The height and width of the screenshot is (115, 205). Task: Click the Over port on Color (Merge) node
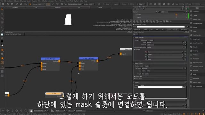pyautogui.click(x=80, y=66)
